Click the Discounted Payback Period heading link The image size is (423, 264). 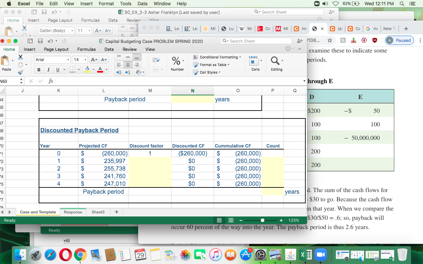79,130
